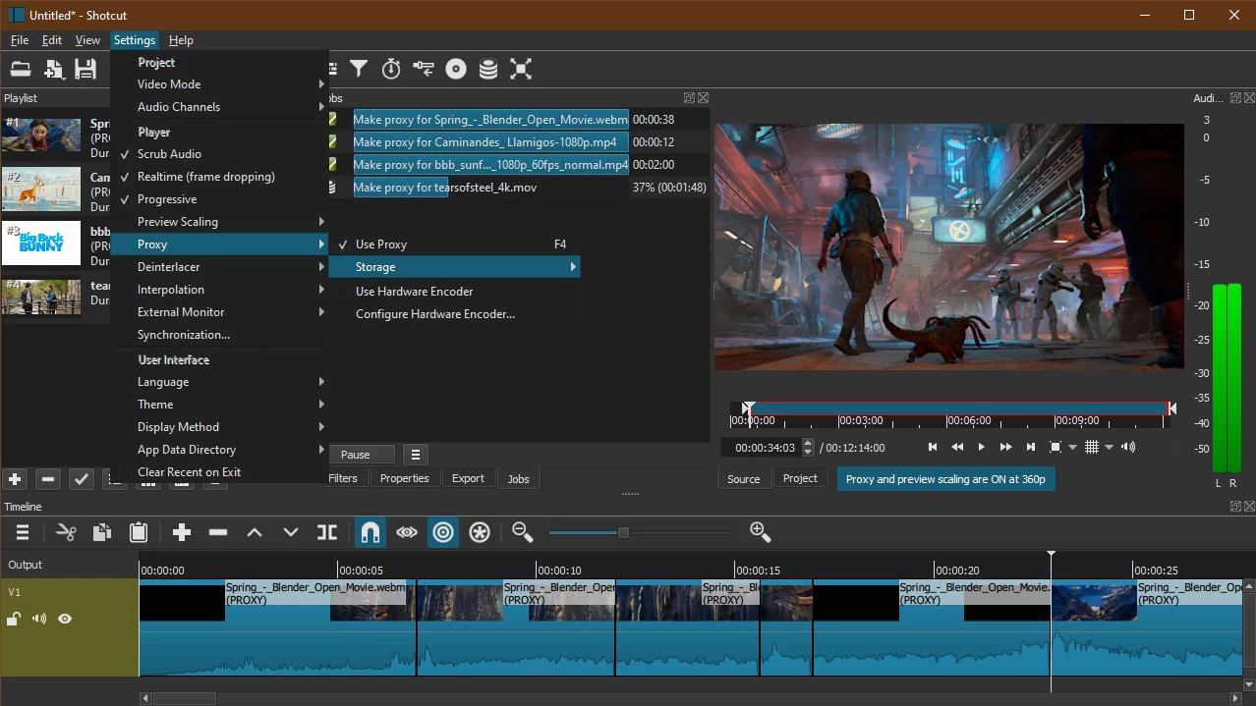Toggle the V1 track lock
1256x706 pixels.
pyautogui.click(x=14, y=619)
